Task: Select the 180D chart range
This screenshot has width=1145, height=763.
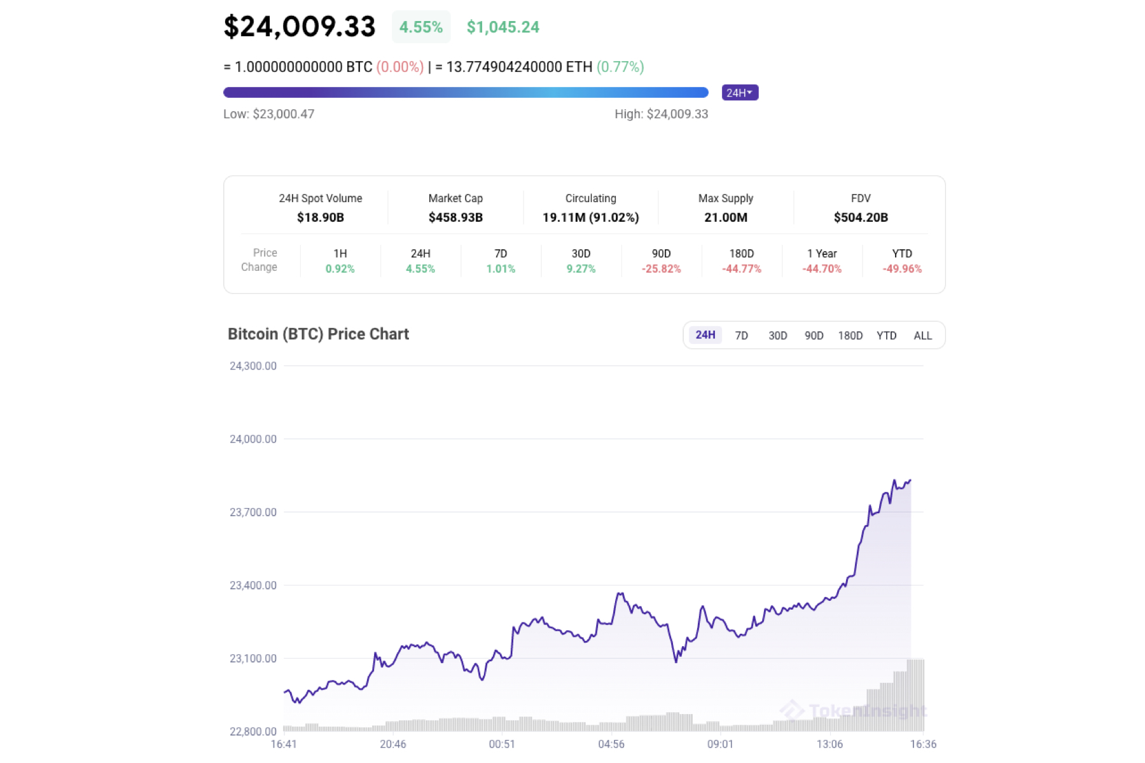Action: [x=850, y=335]
